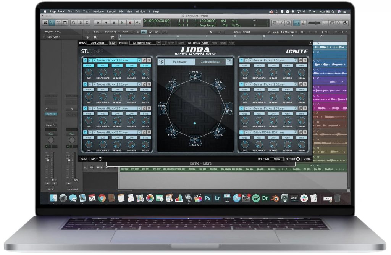The image size is (391, 255).
Task: Expand the Functions menu in the tracks area
Action: click(111, 32)
